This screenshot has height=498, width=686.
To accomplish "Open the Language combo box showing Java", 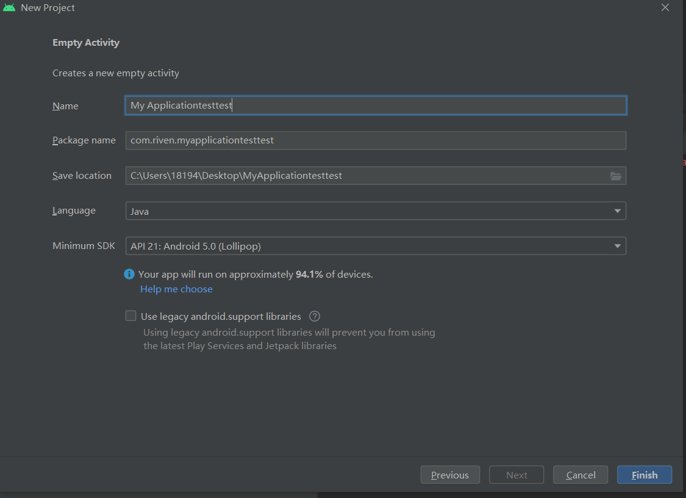I will 375,211.
